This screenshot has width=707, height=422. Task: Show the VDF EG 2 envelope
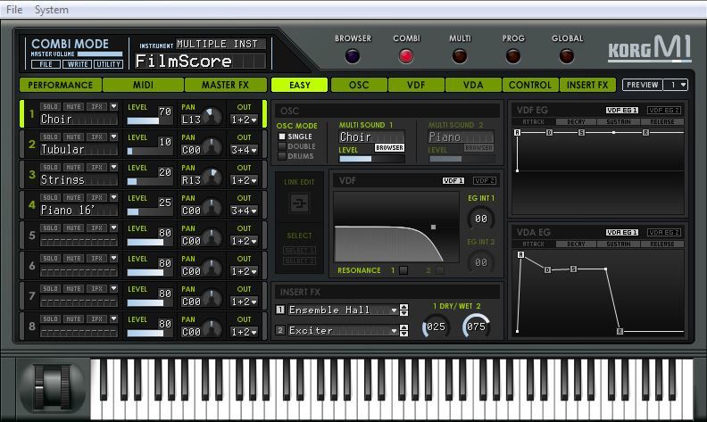pos(664,110)
